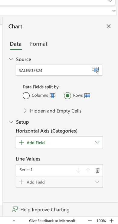The width and height of the screenshot is (118, 224).
Task: Close the Chart pane
Action: pos(109,26)
